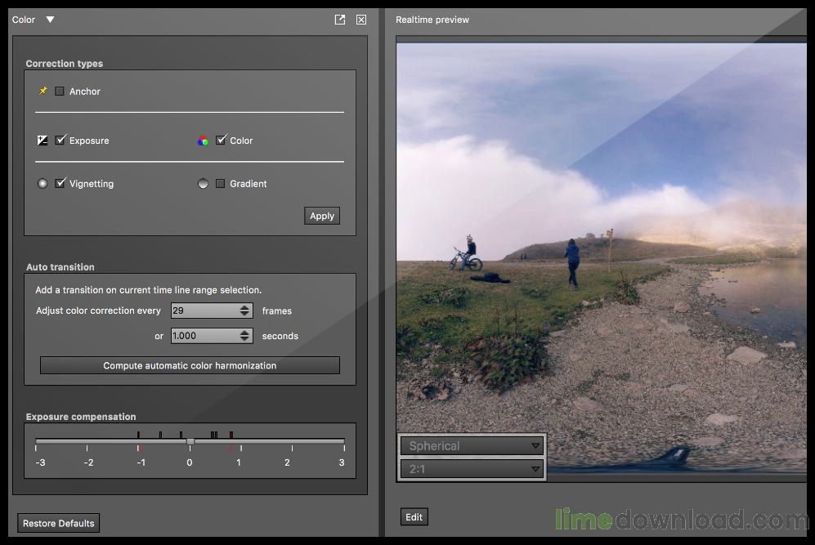Disable the Color correction checkbox
Viewport: 815px width, 545px height.
point(220,140)
